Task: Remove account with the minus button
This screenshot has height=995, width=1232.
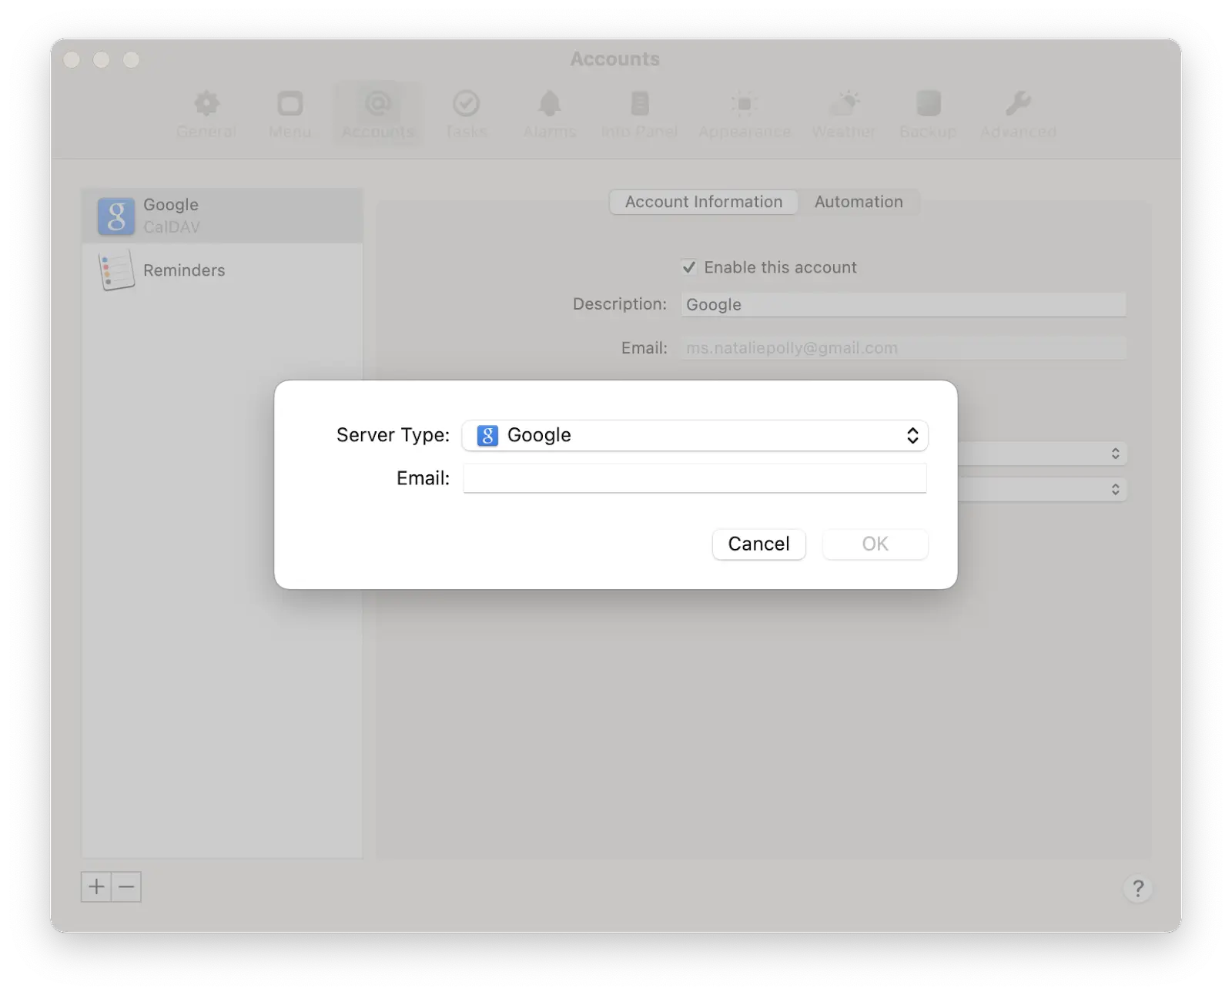Action: coord(126,886)
